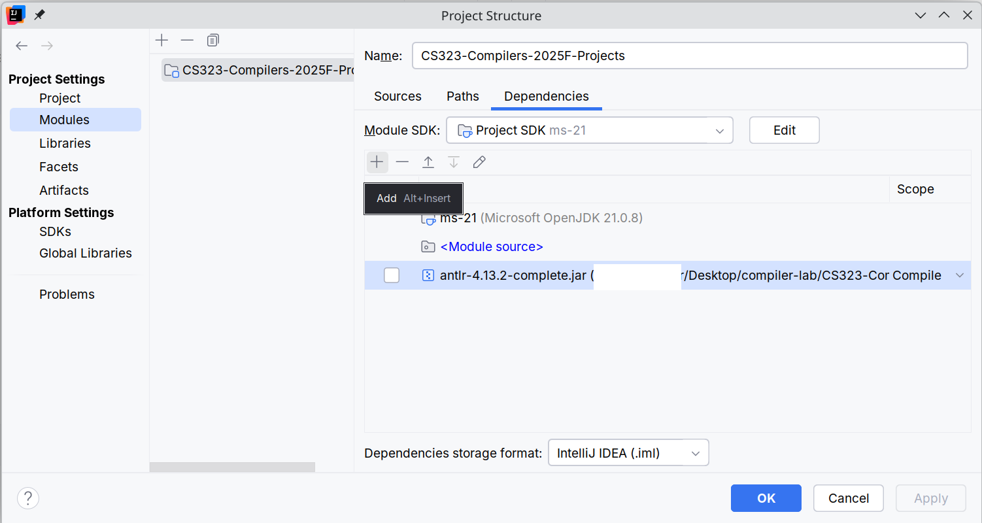
Task: Toggle export checkbox for antlr-4.13.2-complete.jar
Action: [x=392, y=275]
